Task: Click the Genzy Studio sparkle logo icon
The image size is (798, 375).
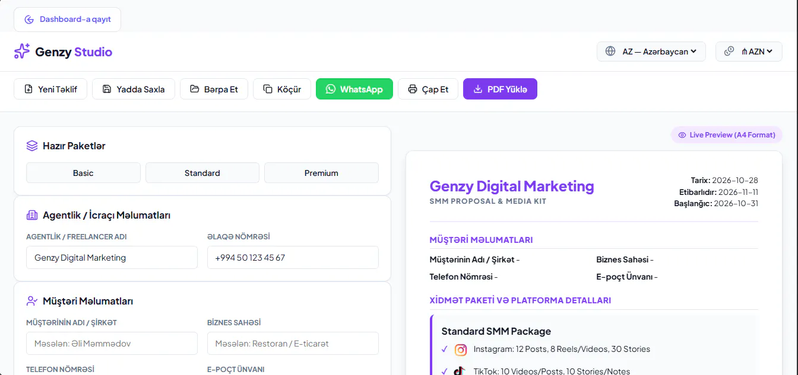Action: click(22, 52)
